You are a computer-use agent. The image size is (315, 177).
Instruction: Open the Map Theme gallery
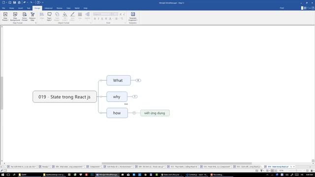pos(5,16)
